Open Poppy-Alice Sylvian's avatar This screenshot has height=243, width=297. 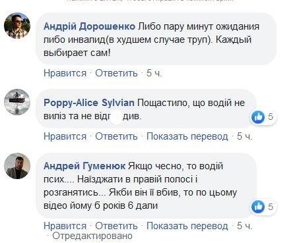tap(17, 102)
